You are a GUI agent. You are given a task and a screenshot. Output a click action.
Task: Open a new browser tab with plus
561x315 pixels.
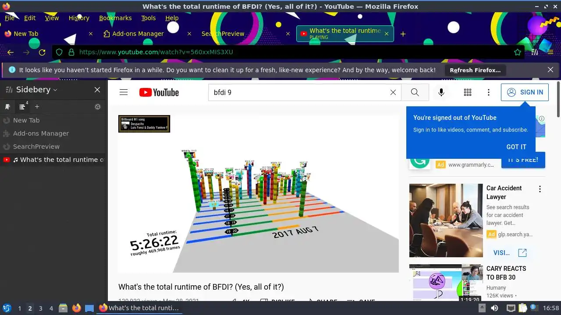(403, 34)
